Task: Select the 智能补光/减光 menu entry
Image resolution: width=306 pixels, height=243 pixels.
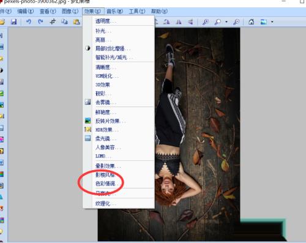Action: (x=119, y=58)
